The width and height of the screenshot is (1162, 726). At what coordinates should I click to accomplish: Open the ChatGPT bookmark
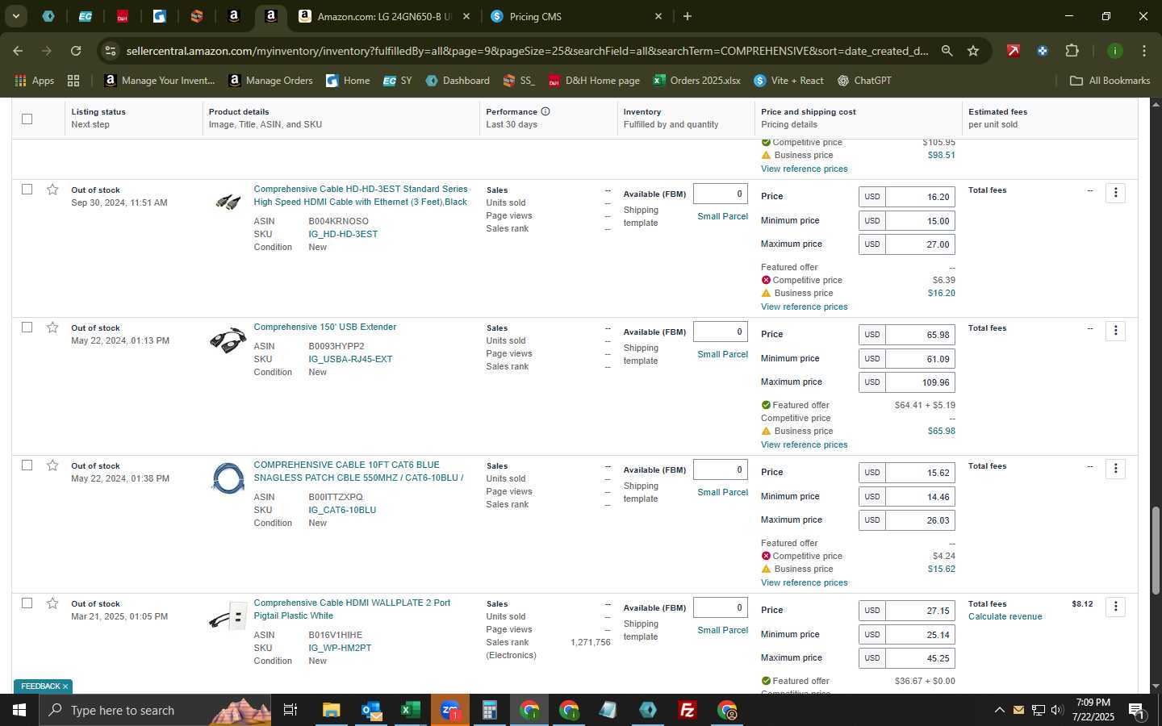tap(864, 81)
